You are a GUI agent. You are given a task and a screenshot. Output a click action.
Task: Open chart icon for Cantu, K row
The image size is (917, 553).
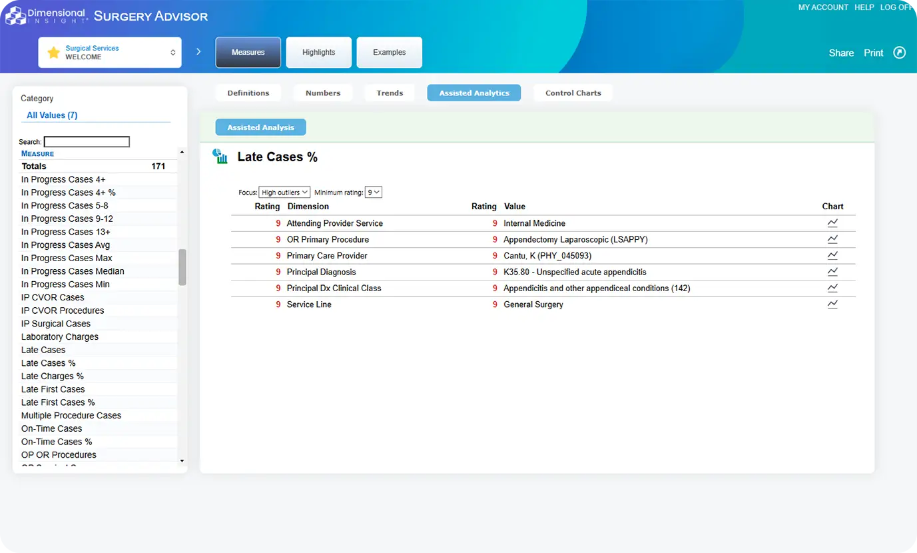coord(832,256)
